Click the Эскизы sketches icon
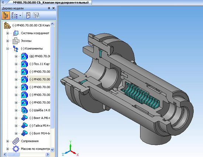 [16, 41]
